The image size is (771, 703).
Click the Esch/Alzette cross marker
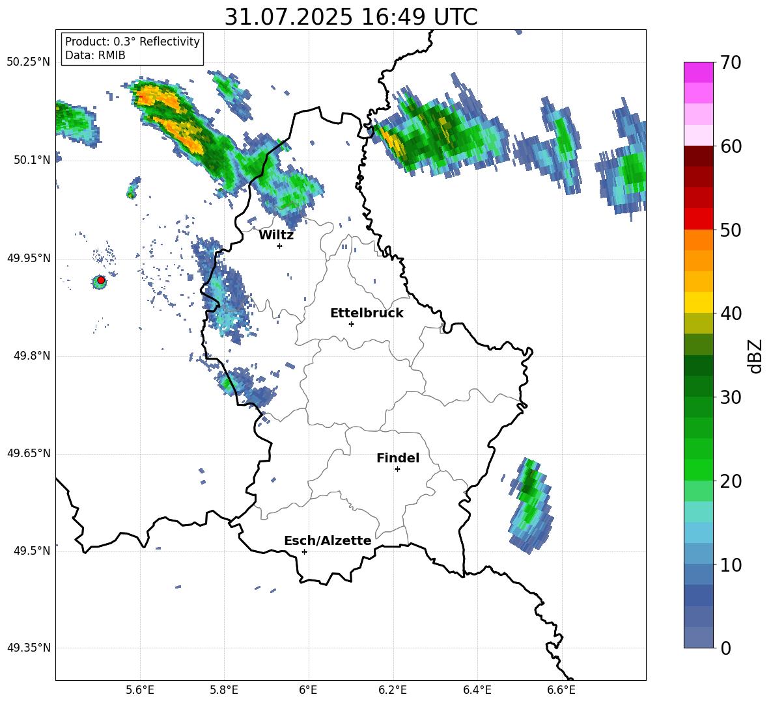304,551
